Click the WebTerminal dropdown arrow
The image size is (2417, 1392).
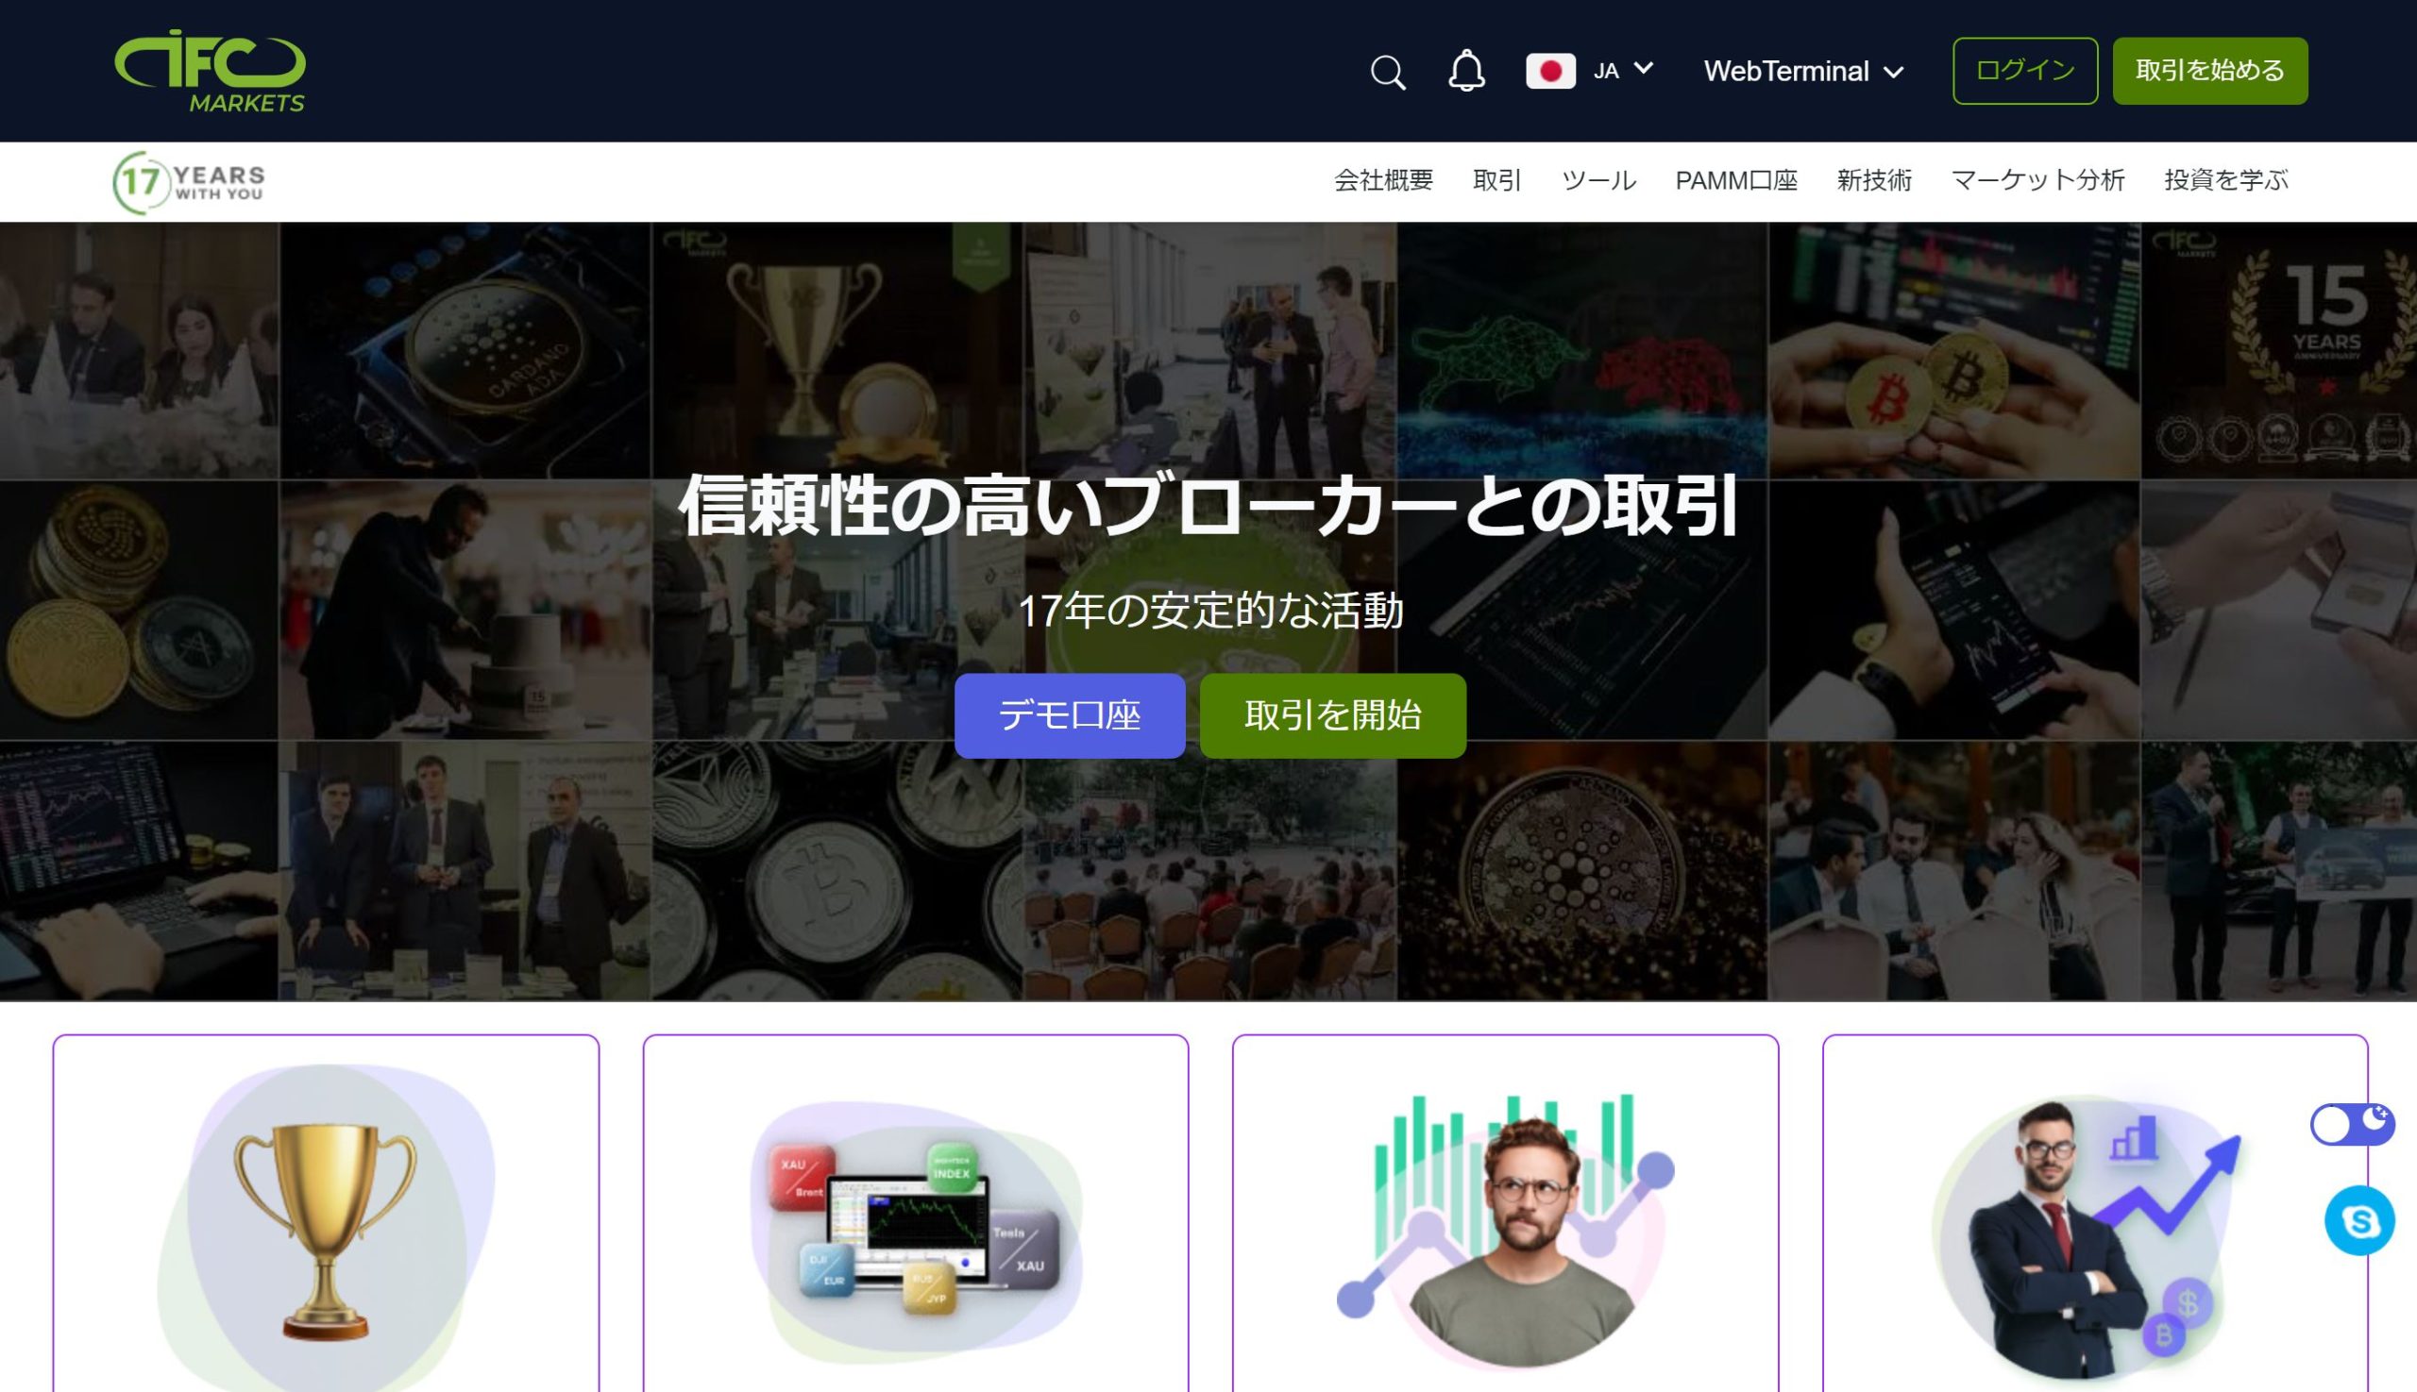[1898, 72]
